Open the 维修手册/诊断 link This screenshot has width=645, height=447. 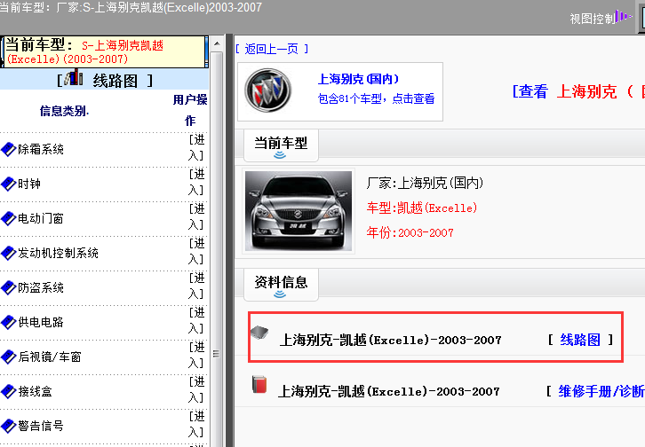pyautogui.click(x=601, y=391)
